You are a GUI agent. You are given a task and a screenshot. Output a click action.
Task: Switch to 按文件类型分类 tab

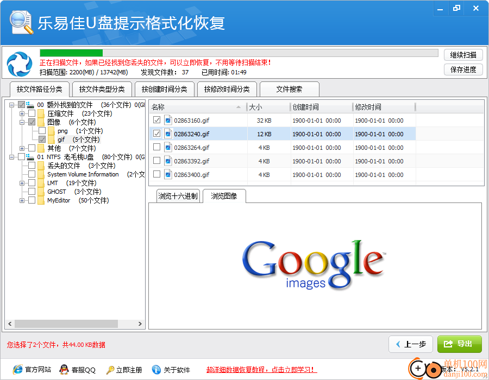pyautogui.click(x=102, y=90)
